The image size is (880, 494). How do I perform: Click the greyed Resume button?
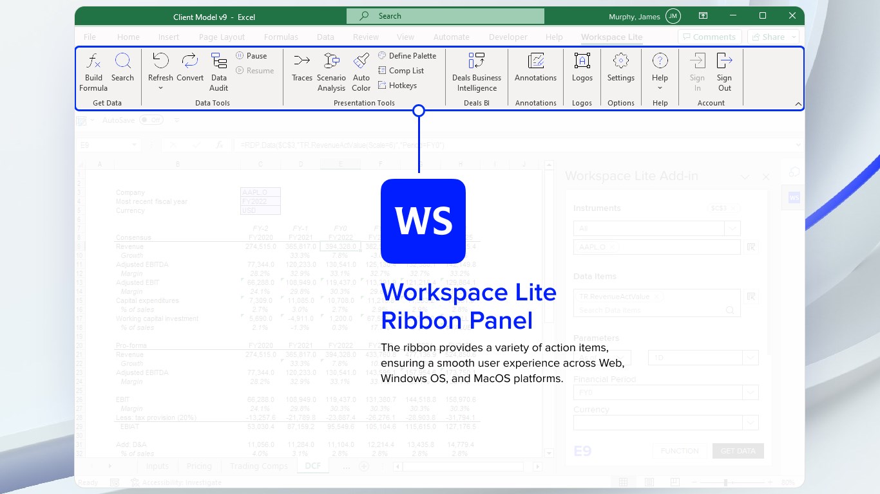pyautogui.click(x=255, y=71)
